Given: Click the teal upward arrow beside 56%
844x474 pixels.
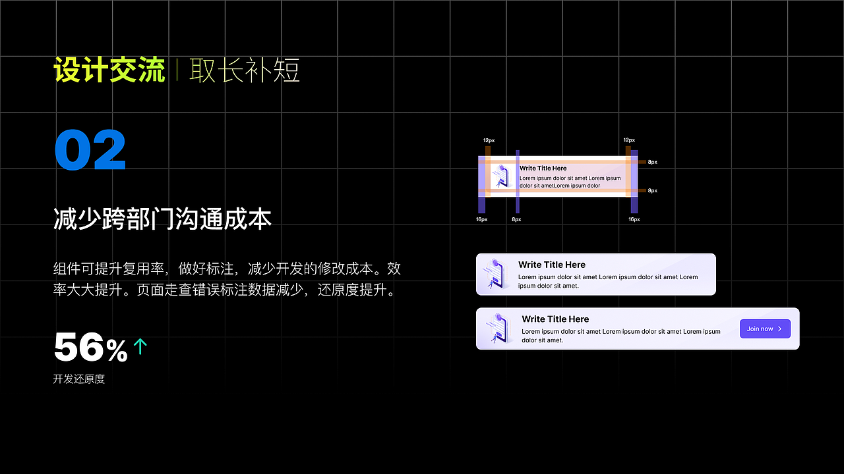Looking at the screenshot, I should pyautogui.click(x=140, y=347).
